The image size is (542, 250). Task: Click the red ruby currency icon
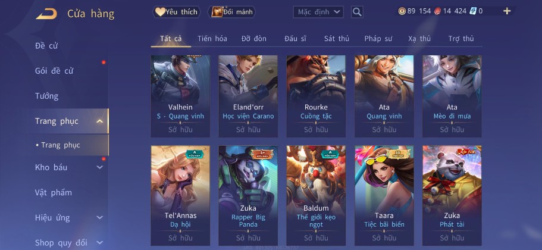click(437, 11)
